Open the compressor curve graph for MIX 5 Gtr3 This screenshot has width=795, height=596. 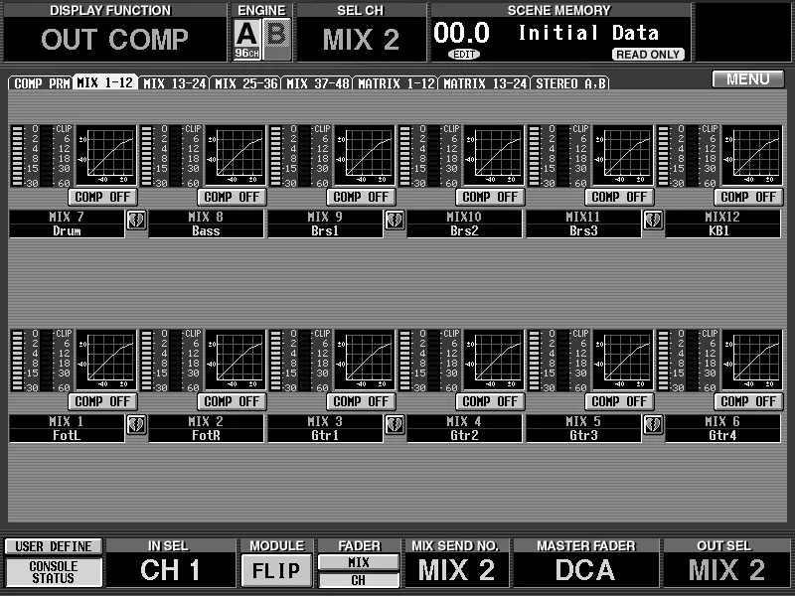[x=623, y=361]
